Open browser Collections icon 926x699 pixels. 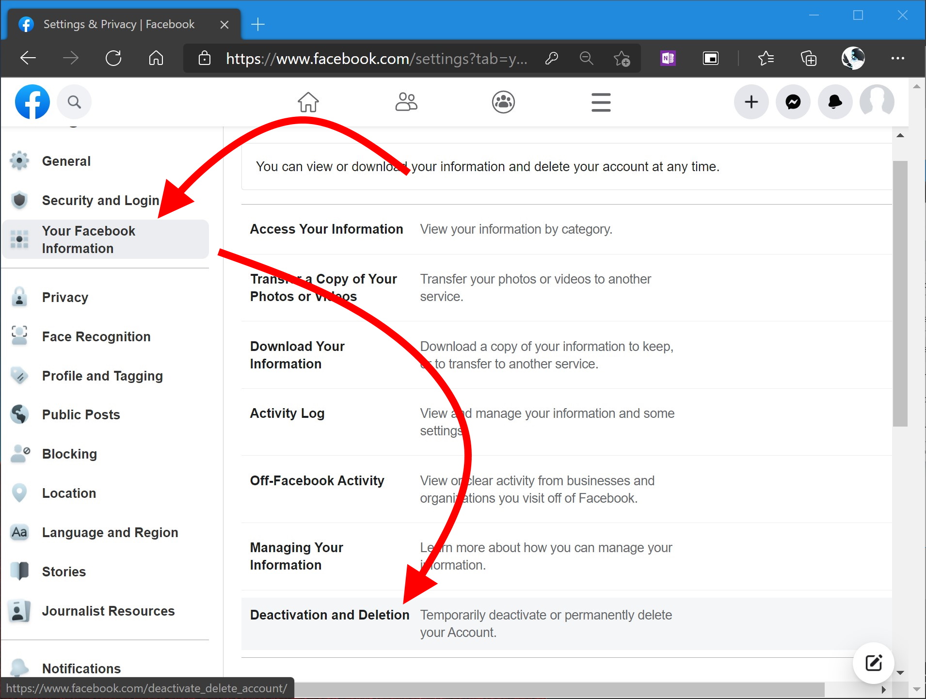(x=809, y=59)
